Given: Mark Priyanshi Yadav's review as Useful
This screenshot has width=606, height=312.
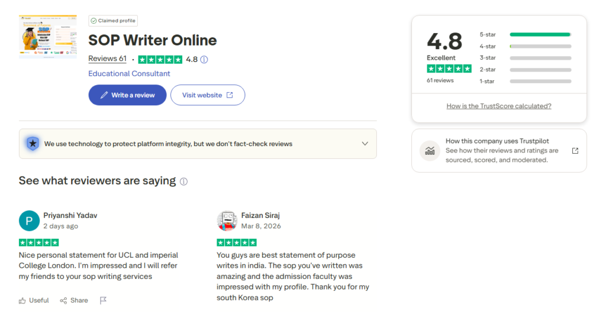Looking at the screenshot, I should point(34,300).
